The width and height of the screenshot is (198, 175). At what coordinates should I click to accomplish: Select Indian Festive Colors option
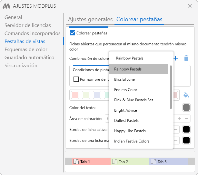pyautogui.click(x=139, y=141)
